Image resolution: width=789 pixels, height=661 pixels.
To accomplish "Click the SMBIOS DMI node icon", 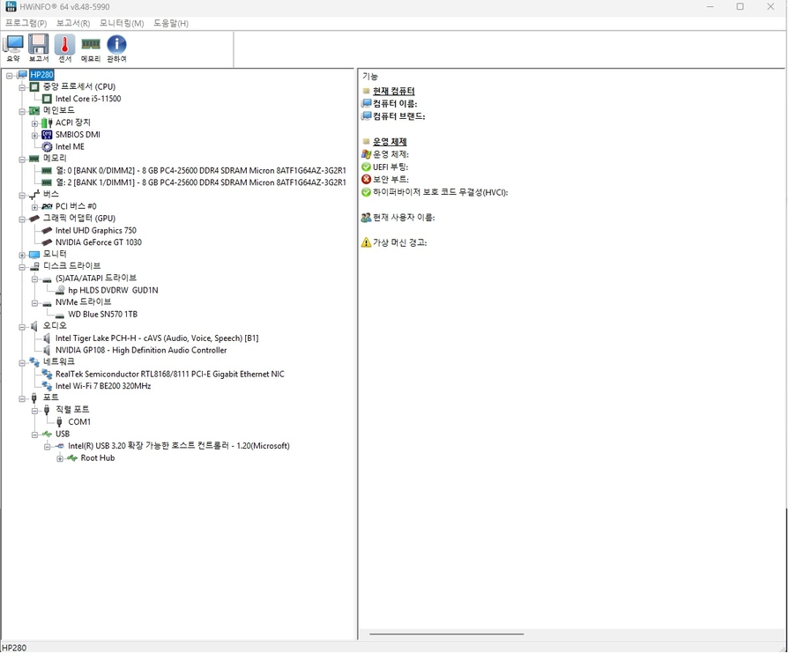I will [x=47, y=136].
